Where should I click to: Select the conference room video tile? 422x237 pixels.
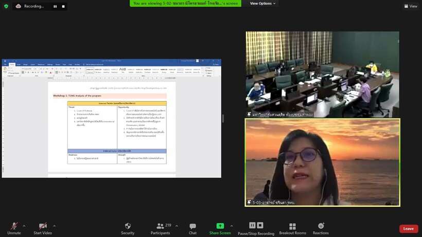coord(323,74)
